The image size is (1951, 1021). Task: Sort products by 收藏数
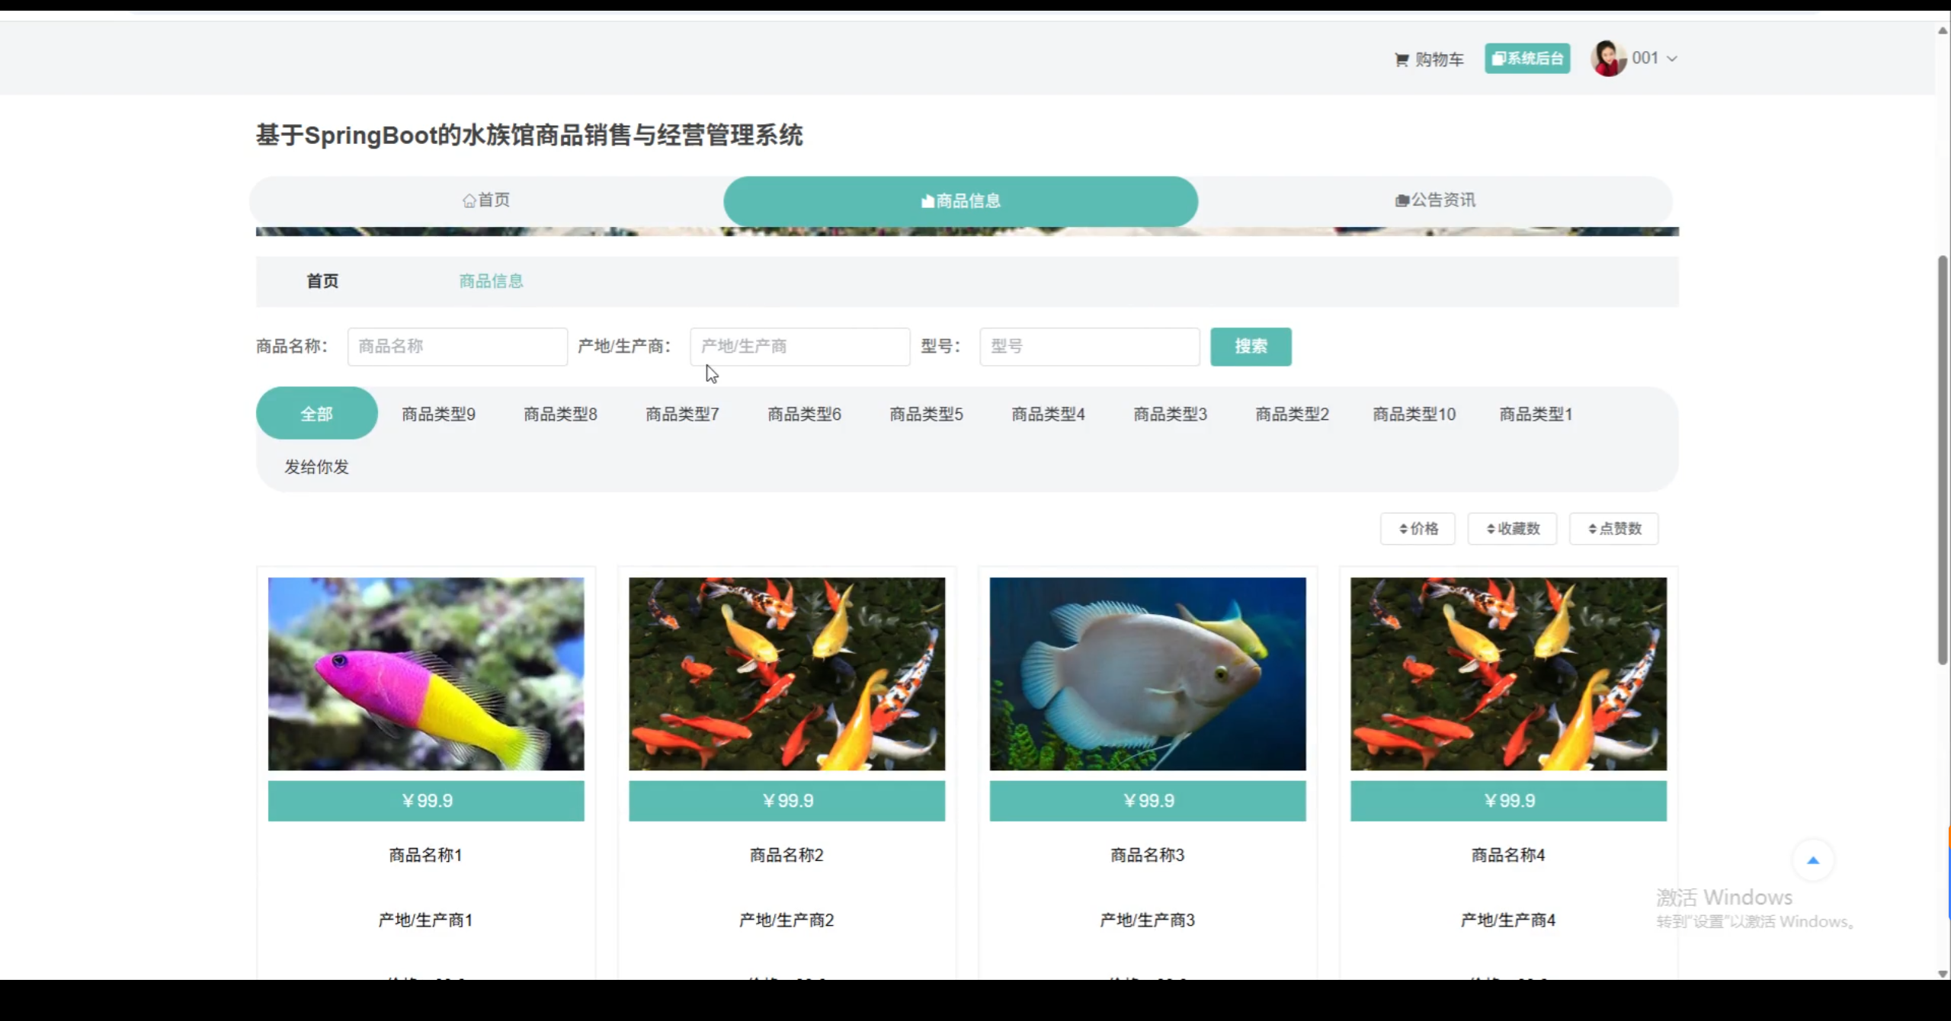pos(1512,529)
